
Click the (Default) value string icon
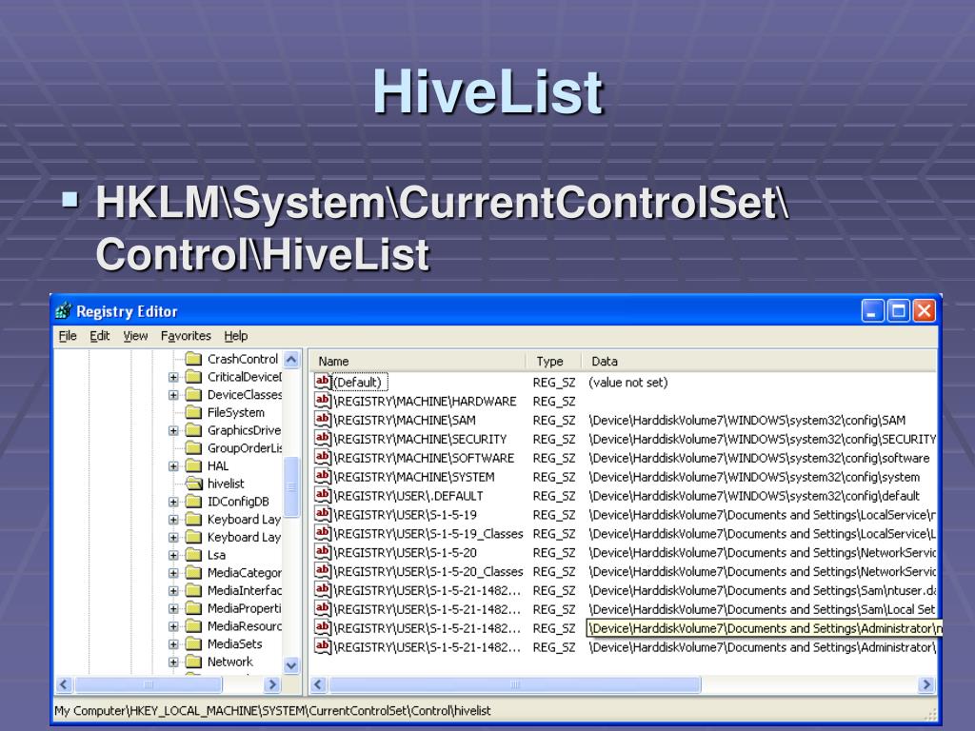[x=323, y=382]
